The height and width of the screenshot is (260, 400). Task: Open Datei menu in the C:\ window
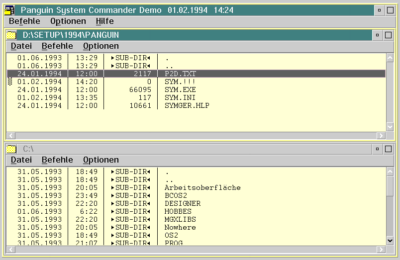pos(21,160)
